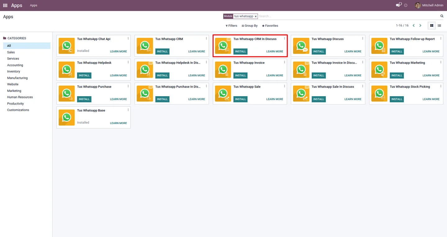The width and height of the screenshot is (447, 237).
Task: Click the search magnifier icon
Action: (x=442, y=16)
